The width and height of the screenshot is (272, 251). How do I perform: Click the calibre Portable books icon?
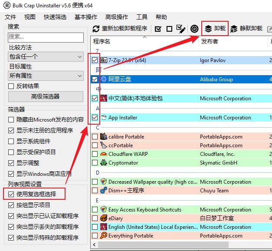pyautogui.click(x=104, y=136)
